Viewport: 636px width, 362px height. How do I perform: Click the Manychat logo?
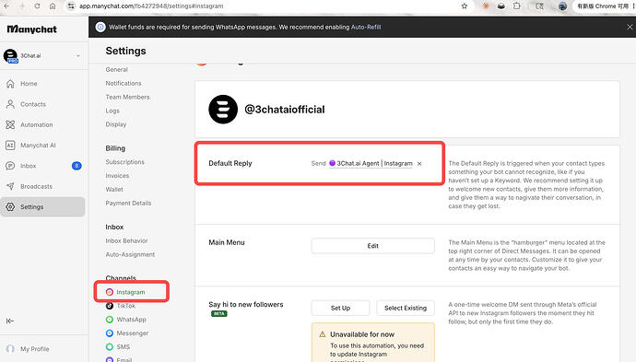click(x=32, y=29)
